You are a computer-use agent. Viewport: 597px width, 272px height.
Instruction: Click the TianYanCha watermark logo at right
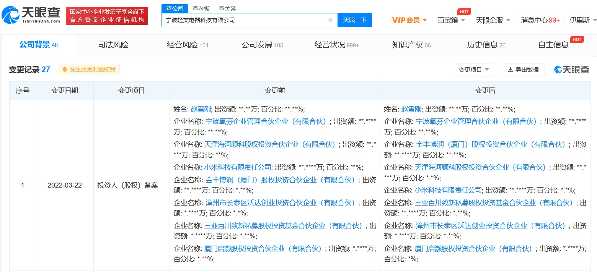pos(572,70)
